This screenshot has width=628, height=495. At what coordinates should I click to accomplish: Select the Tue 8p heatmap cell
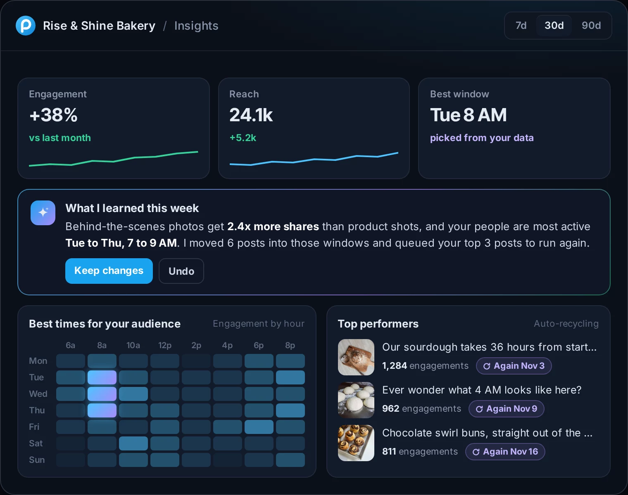pyautogui.click(x=290, y=377)
